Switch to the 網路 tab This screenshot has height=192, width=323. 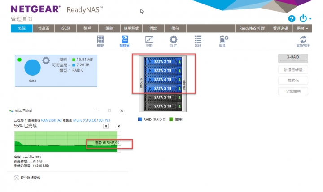click(x=109, y=28)
